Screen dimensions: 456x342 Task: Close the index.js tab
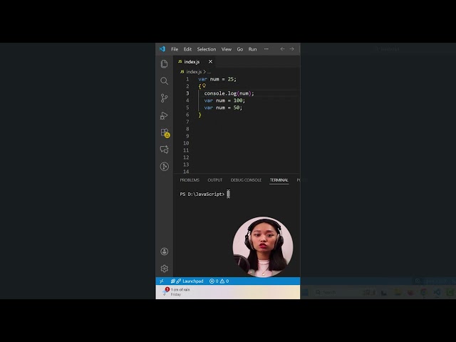(210, 62)
